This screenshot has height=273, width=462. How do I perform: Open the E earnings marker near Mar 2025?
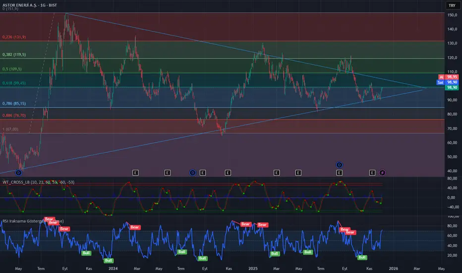277,173
